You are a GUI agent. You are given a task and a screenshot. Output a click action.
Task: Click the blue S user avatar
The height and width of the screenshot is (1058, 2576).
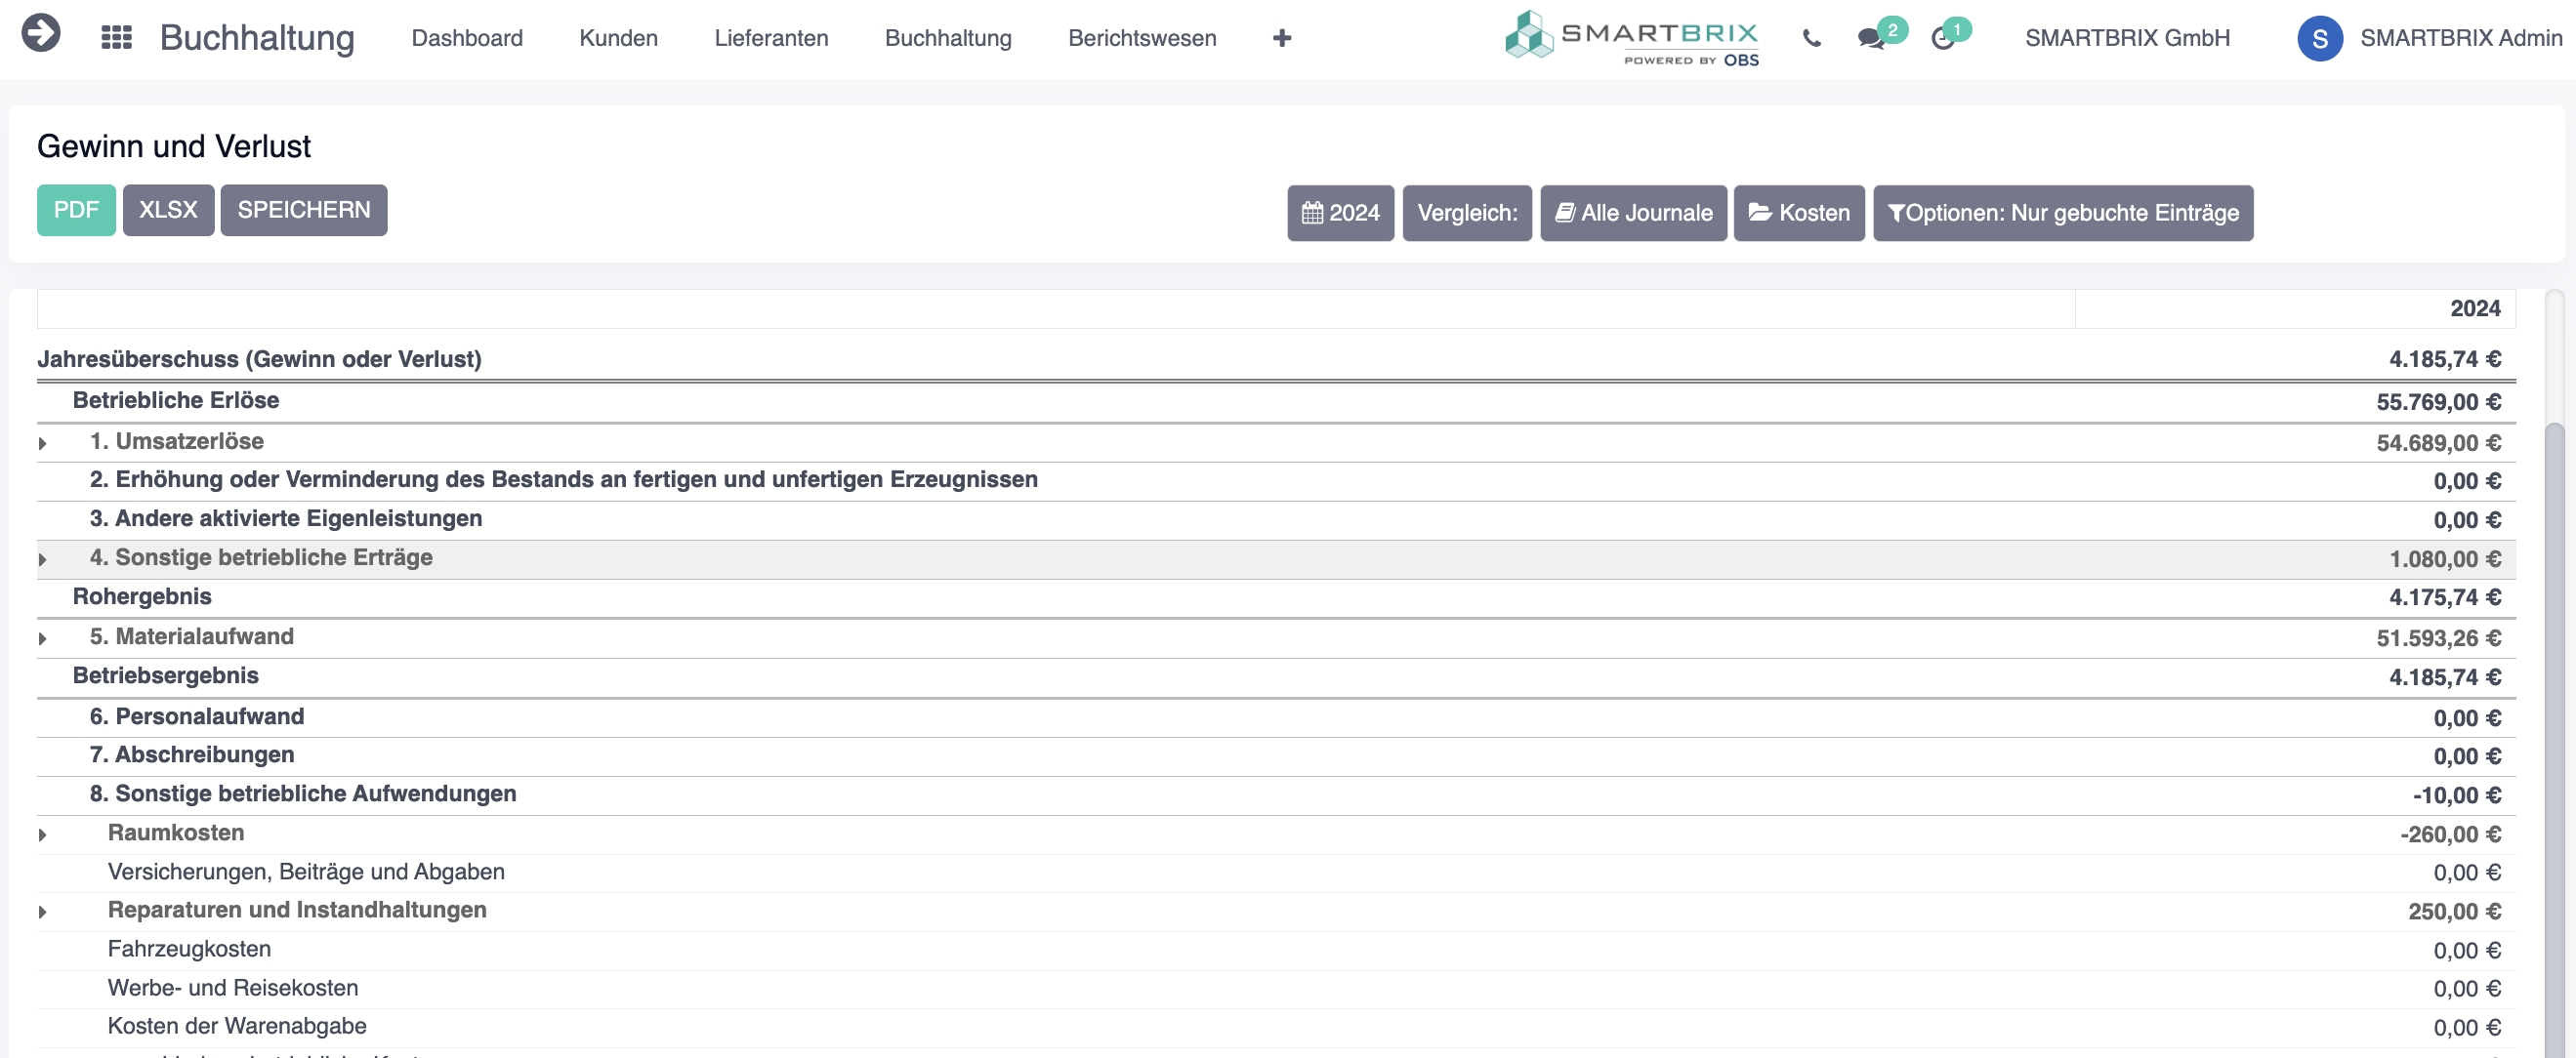(x=2319, y=39)
